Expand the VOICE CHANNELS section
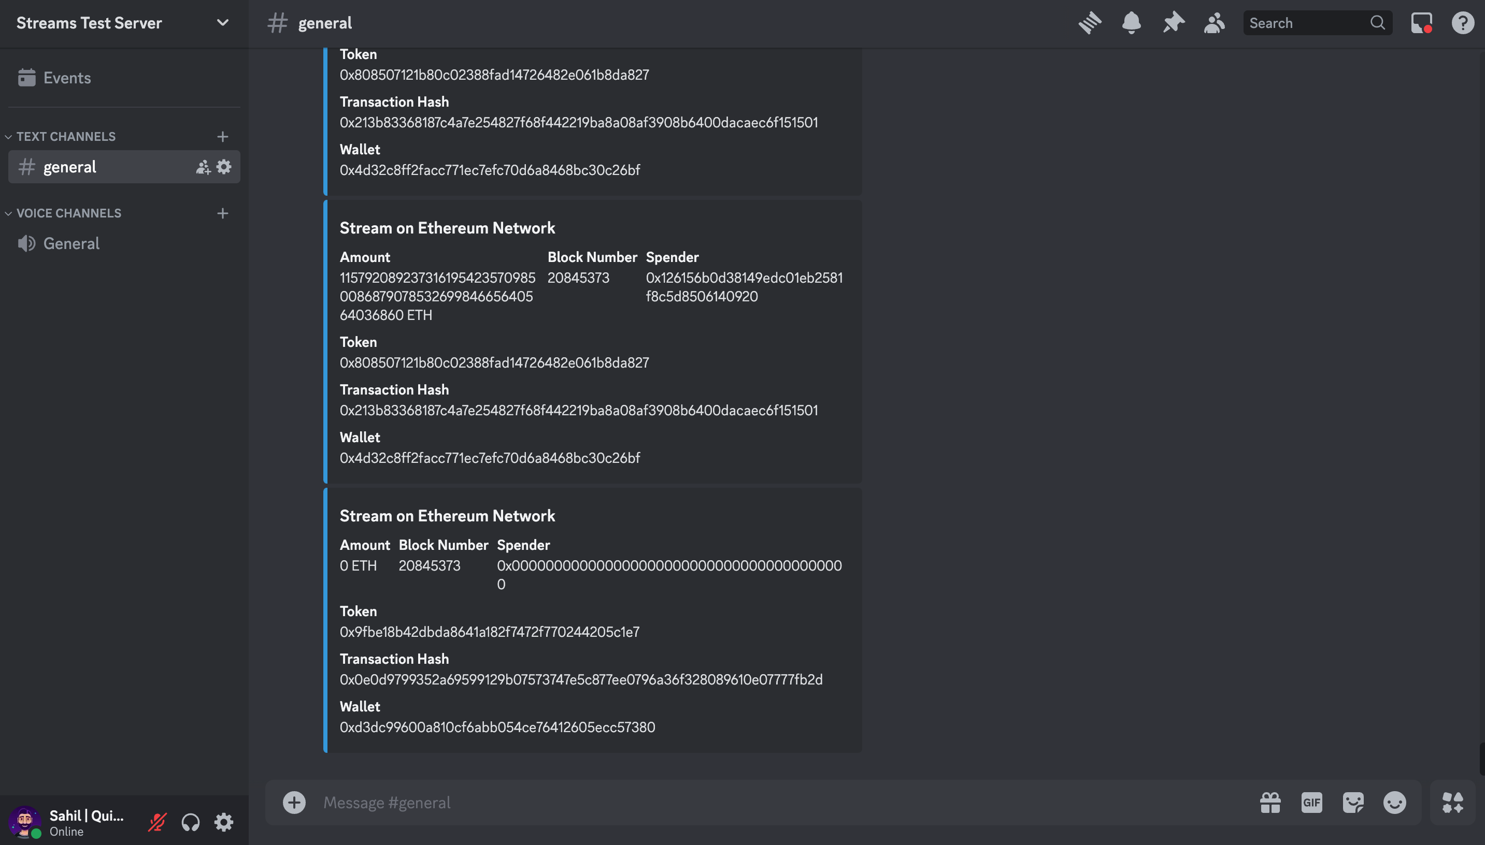The height and width of the screenshot is (845, 1485). (68, 213)
